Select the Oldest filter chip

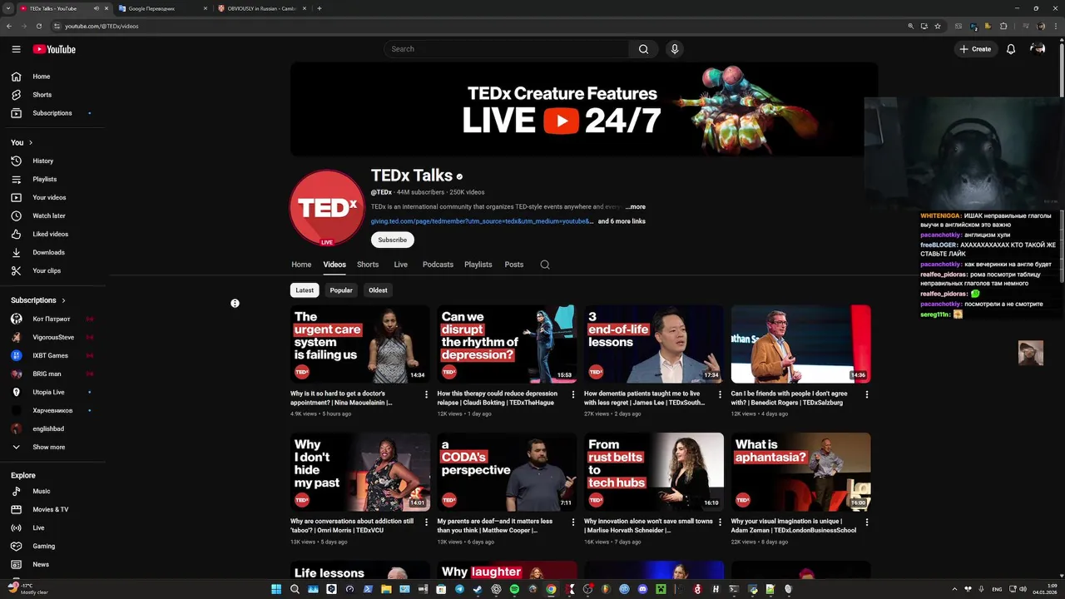(378, 290)
